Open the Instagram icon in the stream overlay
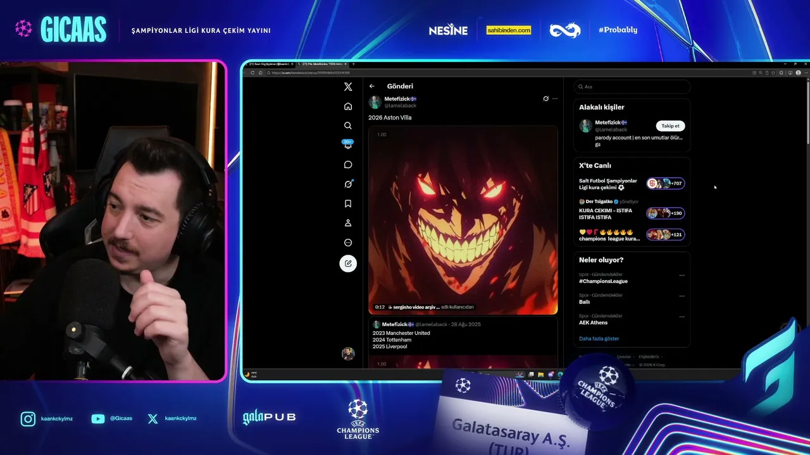 click(x=28, y=418)
